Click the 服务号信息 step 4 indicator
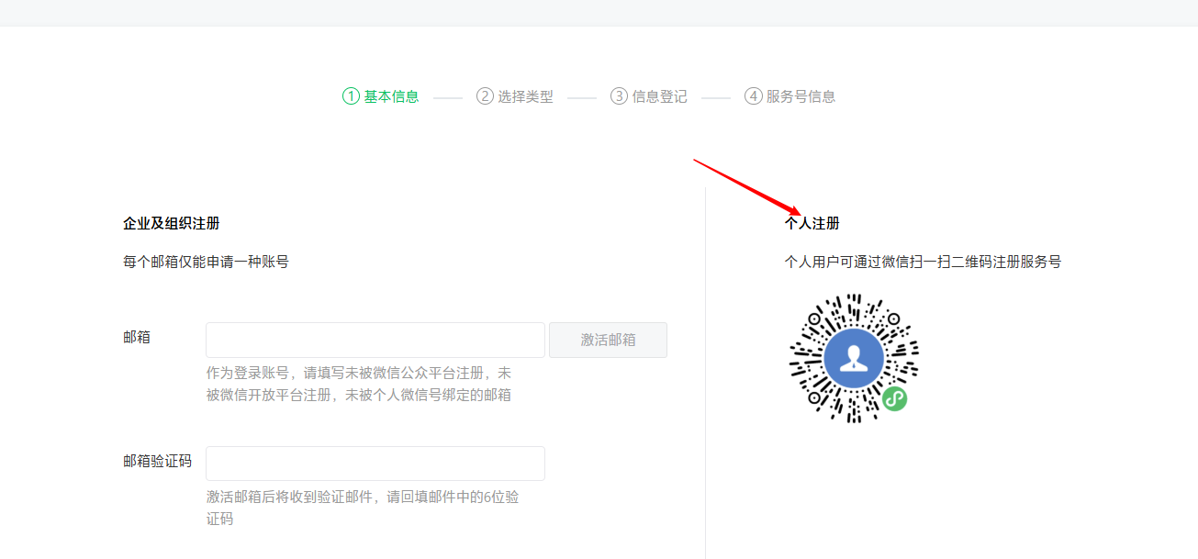 [790, 96]
